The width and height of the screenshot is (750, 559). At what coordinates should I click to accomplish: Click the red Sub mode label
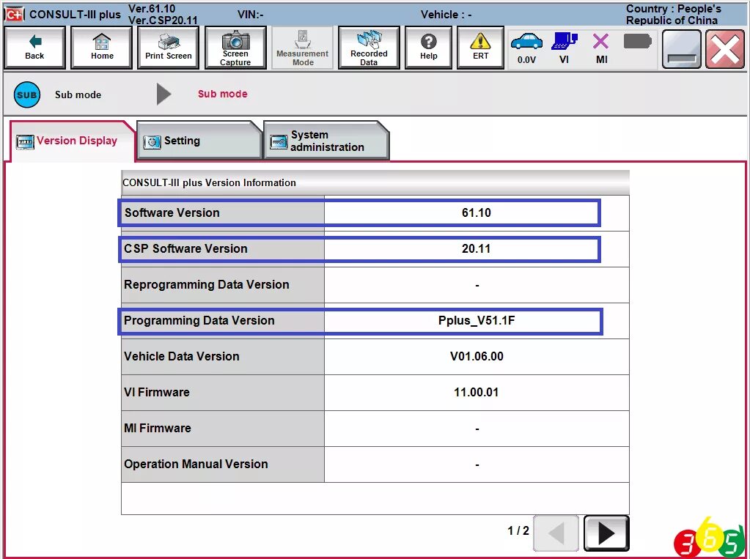point(222,94)
